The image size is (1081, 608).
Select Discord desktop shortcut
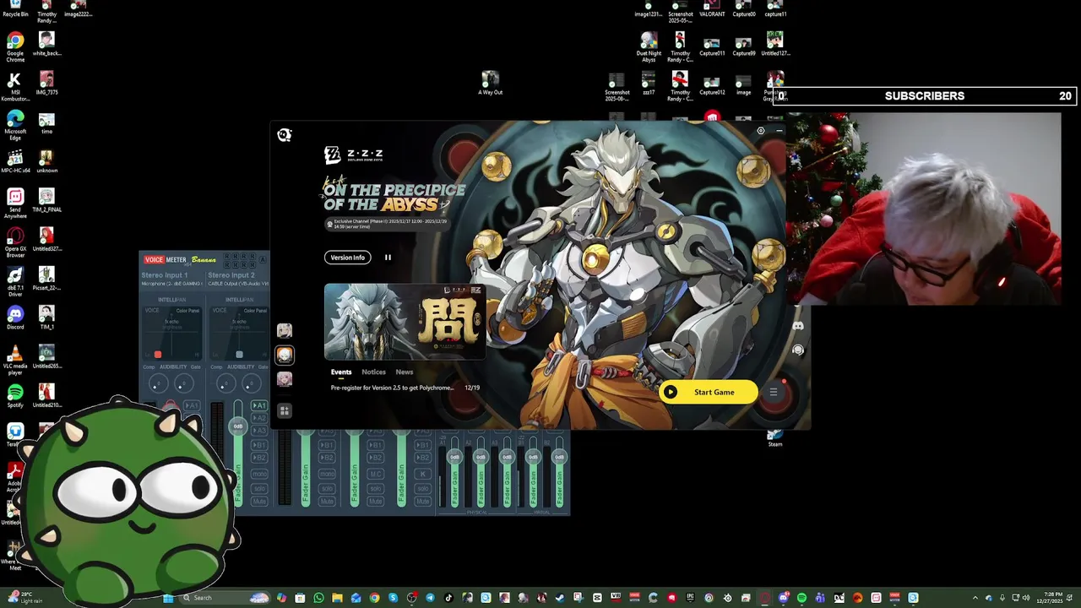click(15, 318)
